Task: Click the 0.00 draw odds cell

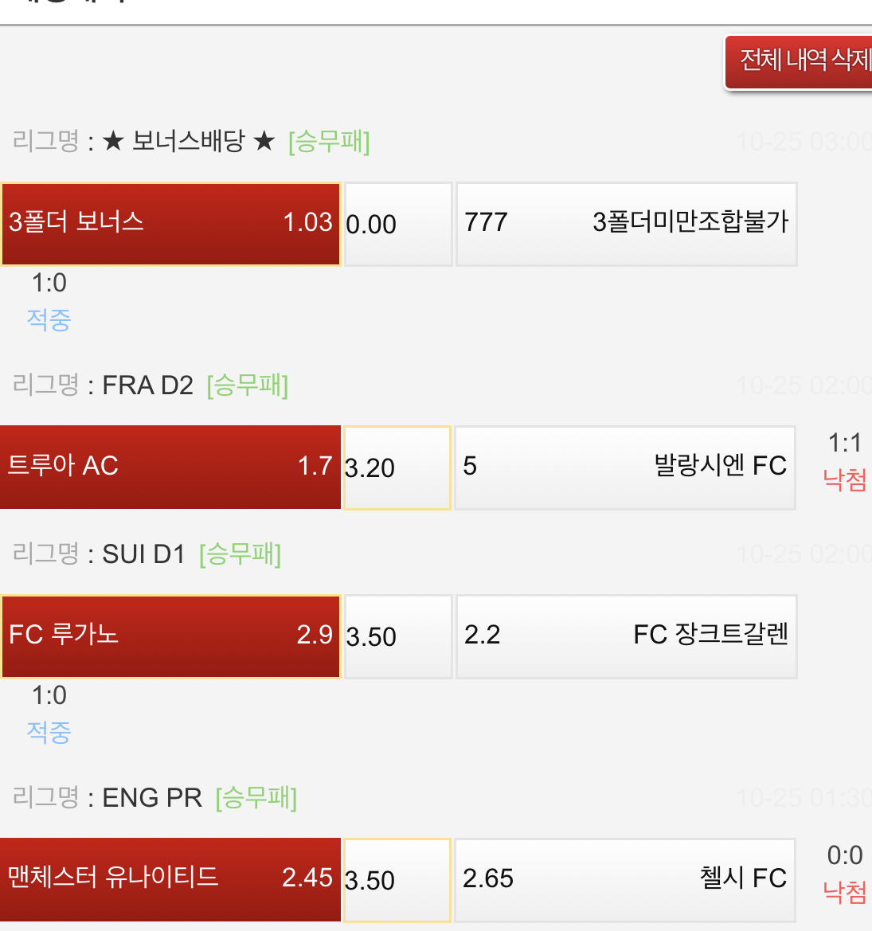Action: pyautogui.click(x=398, y=224)
